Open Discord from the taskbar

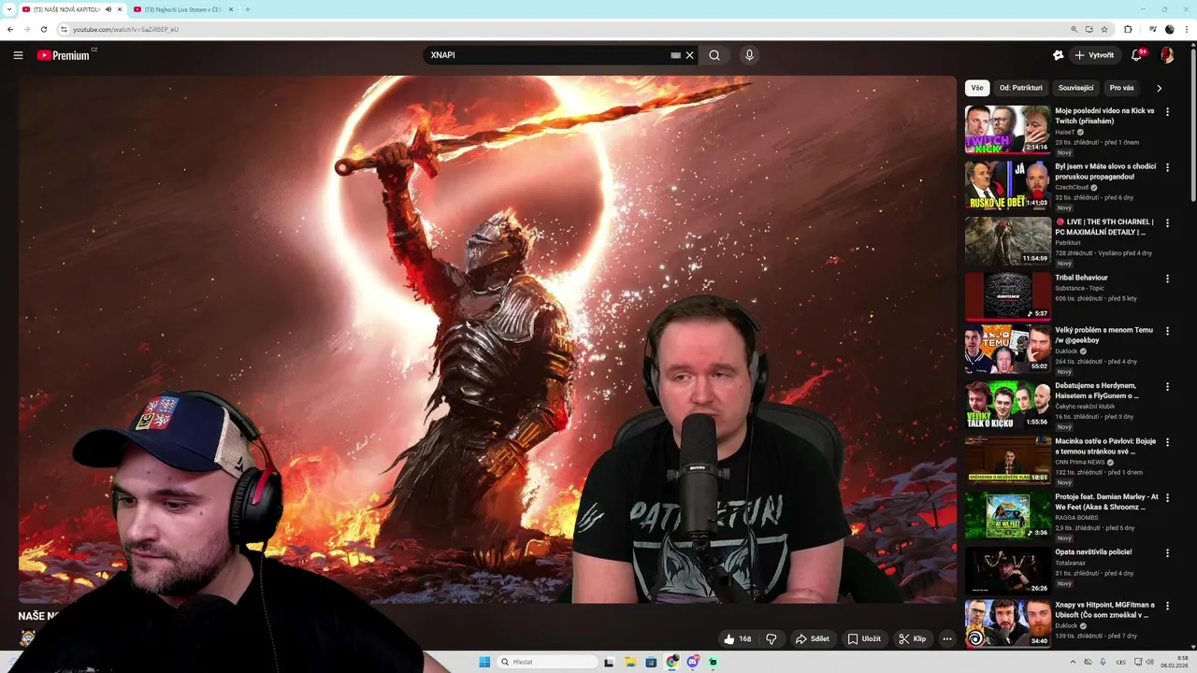click(693, 662)
